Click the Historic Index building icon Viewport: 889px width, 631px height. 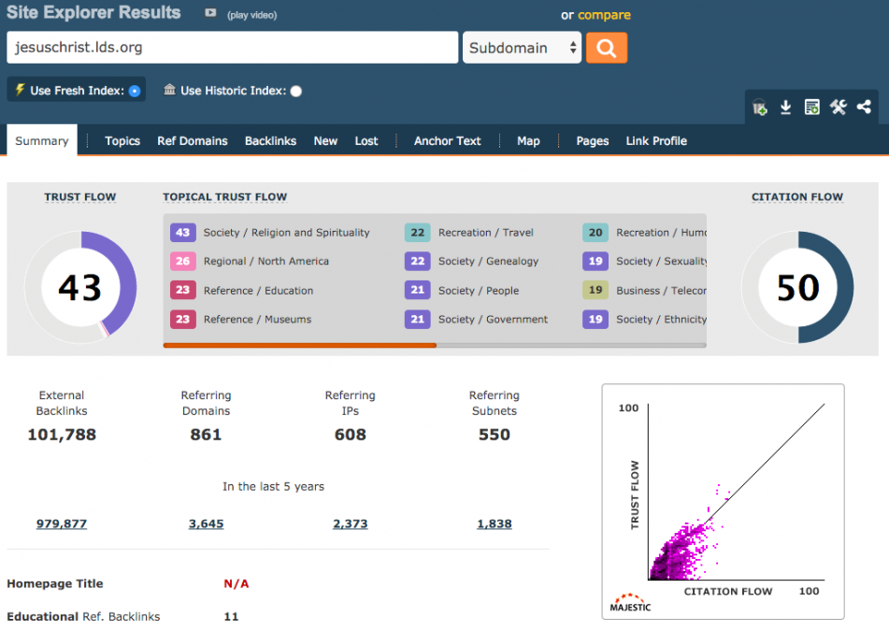point(169,90)
